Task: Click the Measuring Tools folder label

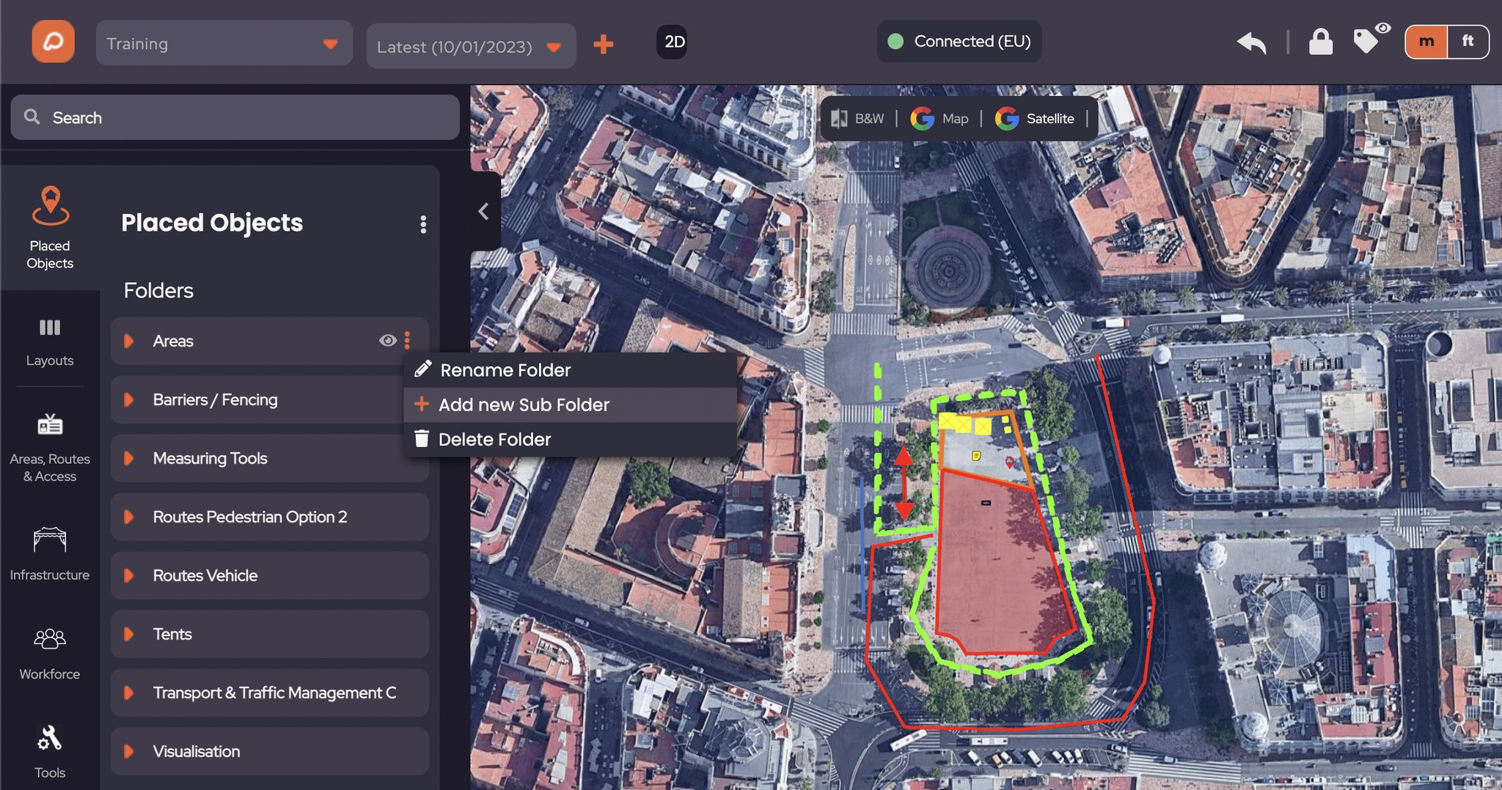Action: [210, 458]
